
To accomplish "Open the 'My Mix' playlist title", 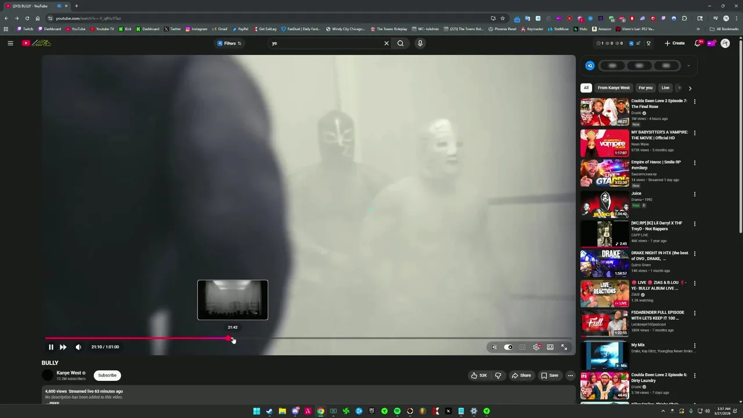I will point(638,345).
